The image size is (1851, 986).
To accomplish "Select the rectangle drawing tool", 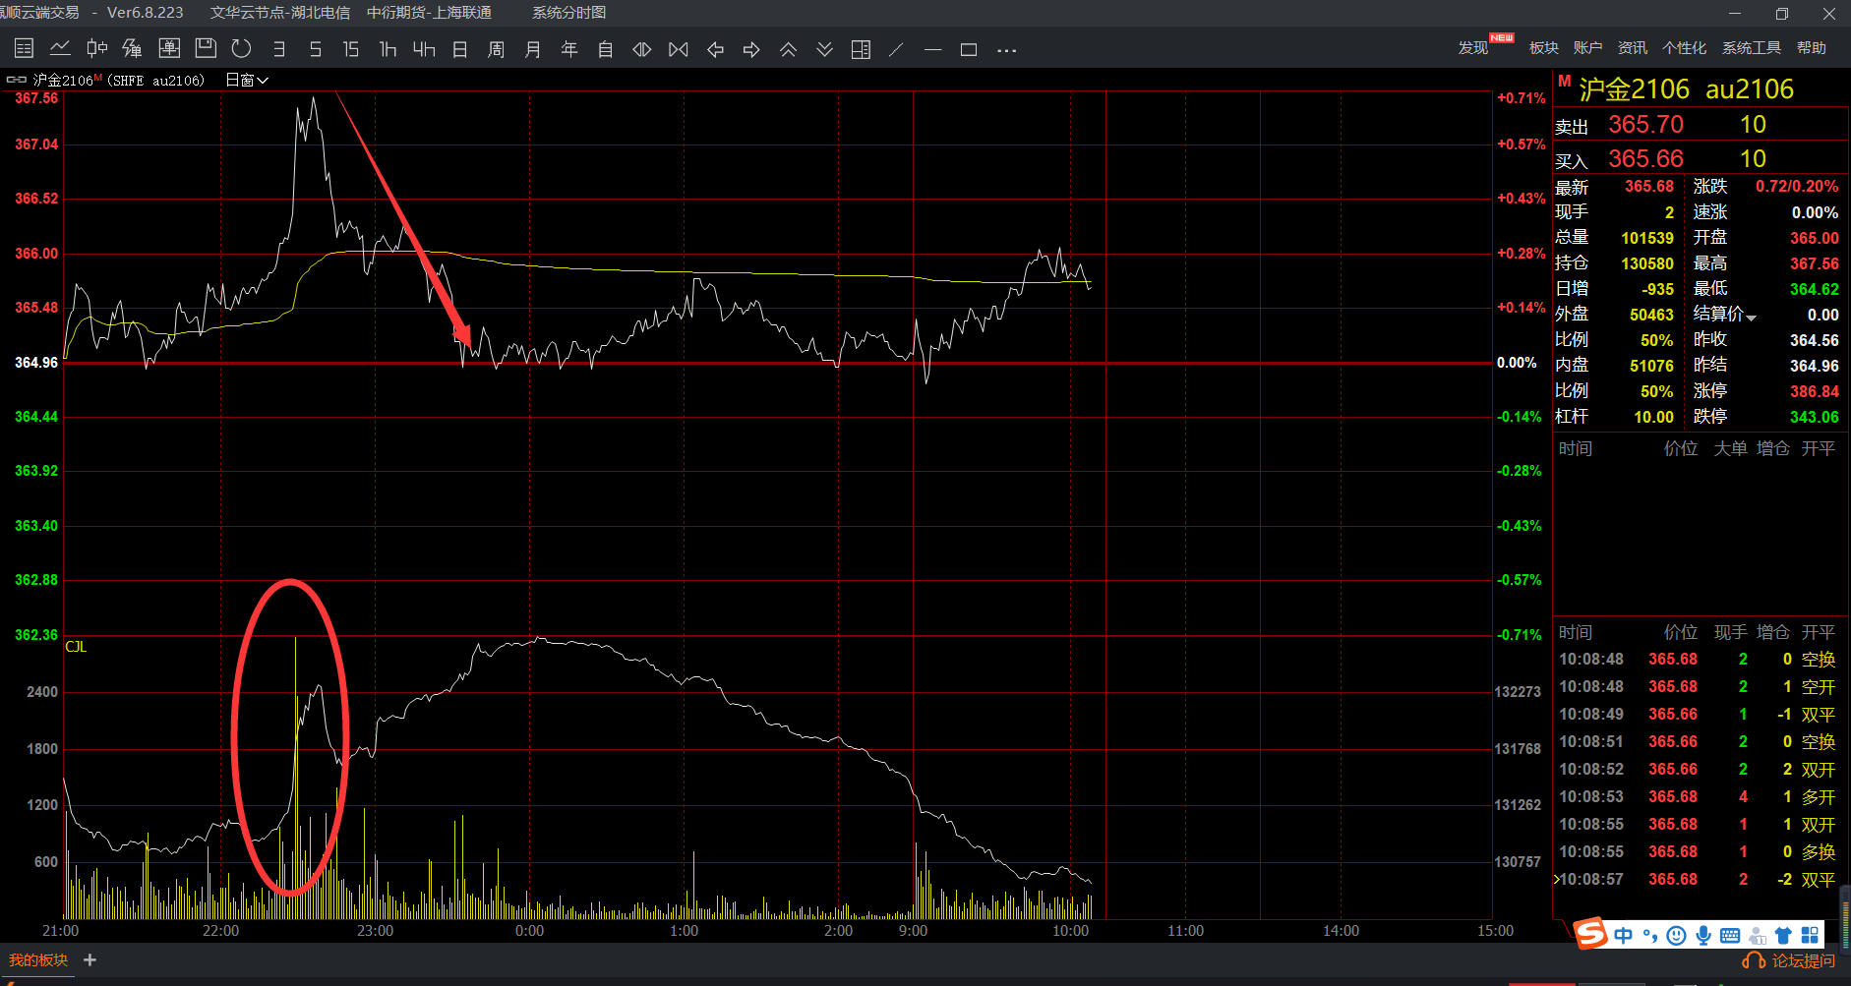I will (969, 49).
